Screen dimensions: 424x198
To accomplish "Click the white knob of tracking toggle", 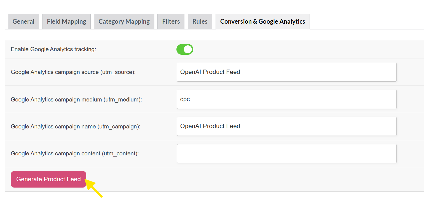I will click(188, 50).
